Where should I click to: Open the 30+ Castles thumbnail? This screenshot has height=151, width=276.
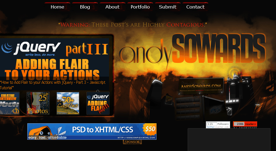pyautogui.click(x=68, y=103)
